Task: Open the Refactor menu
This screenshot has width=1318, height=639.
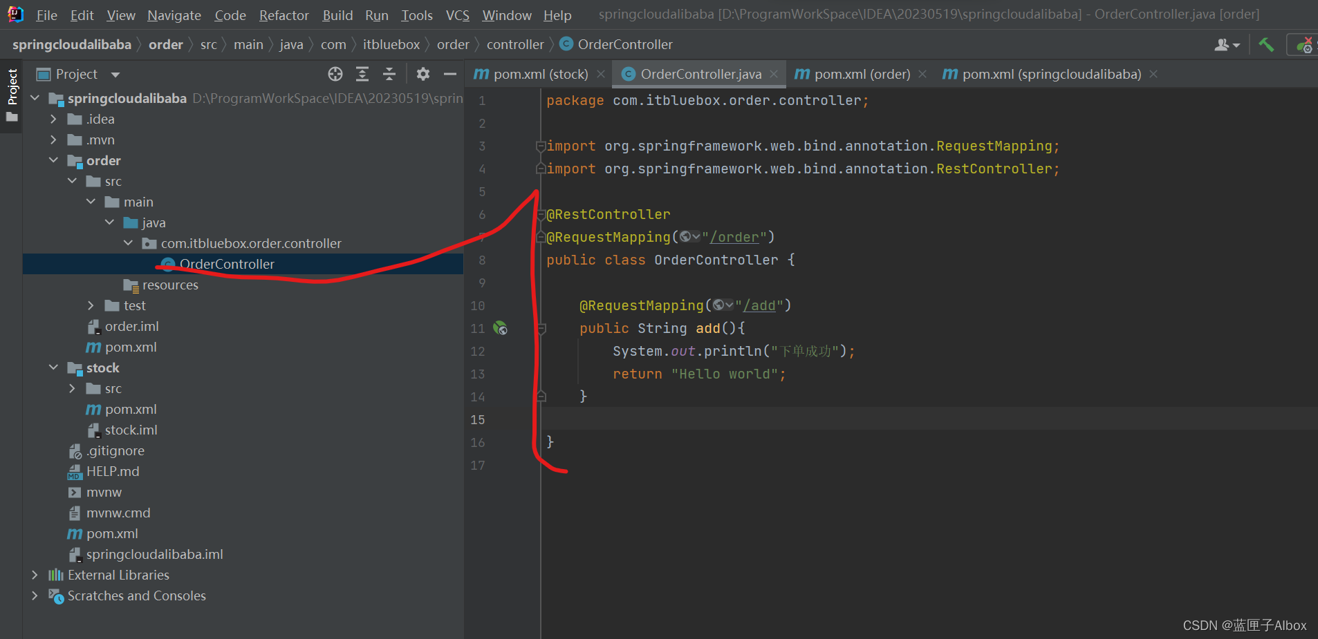Action: [x=284, y=15]
